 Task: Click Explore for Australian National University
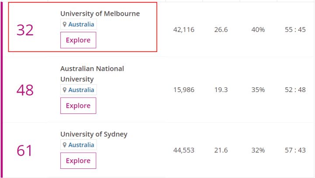(78, 106)
